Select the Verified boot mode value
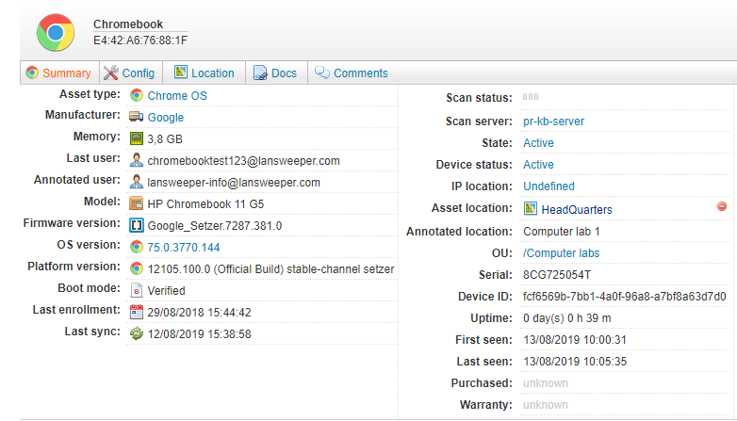Viewport: 737px width, 421px height. click(167, 291)
